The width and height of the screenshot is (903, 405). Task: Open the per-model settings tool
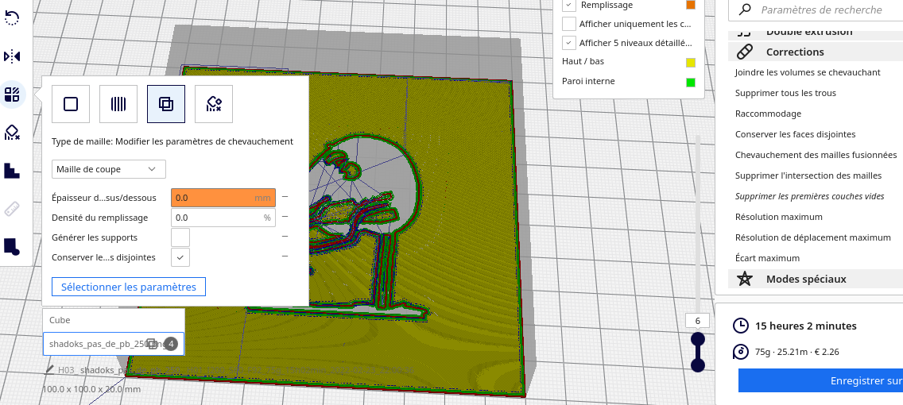[x=12, y=94]
